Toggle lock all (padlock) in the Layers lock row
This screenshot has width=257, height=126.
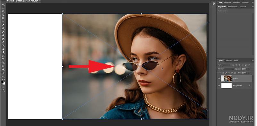[235, 73]
